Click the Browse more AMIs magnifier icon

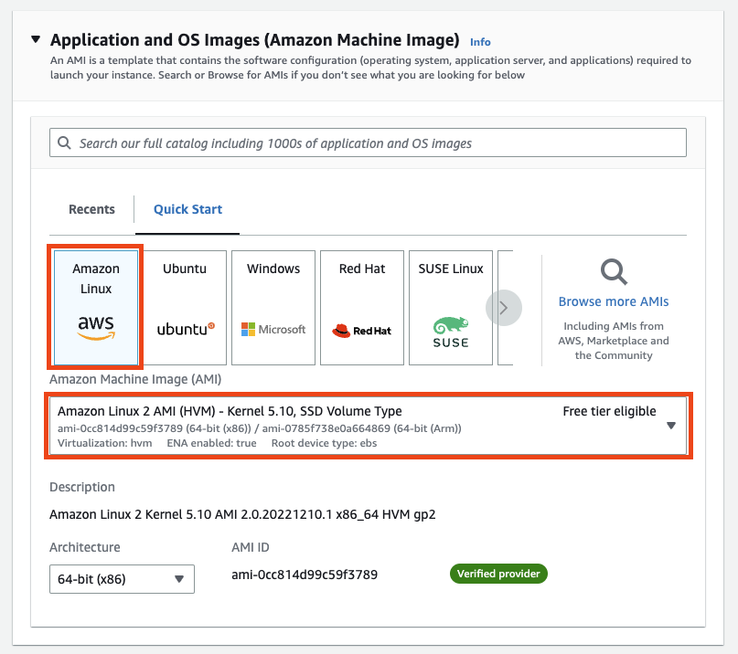click(x=614, y=272)
